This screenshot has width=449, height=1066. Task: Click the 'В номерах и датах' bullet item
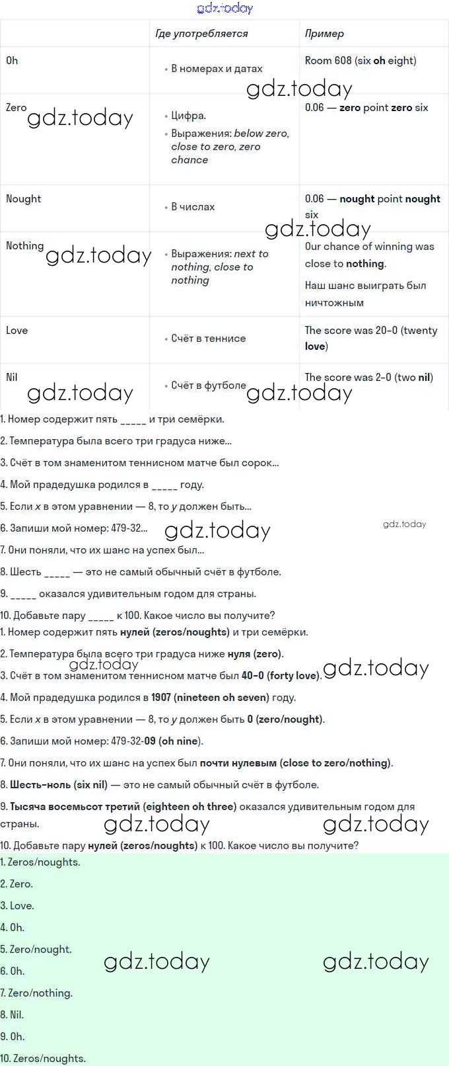[217, 69]
